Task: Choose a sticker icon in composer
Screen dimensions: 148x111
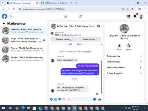Action: [x=59, y=99]
